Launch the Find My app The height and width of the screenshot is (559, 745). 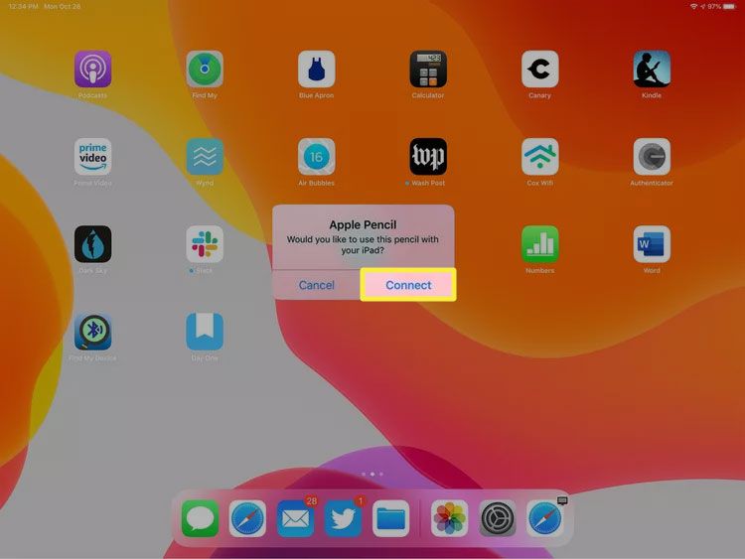(x=205, y=70)
